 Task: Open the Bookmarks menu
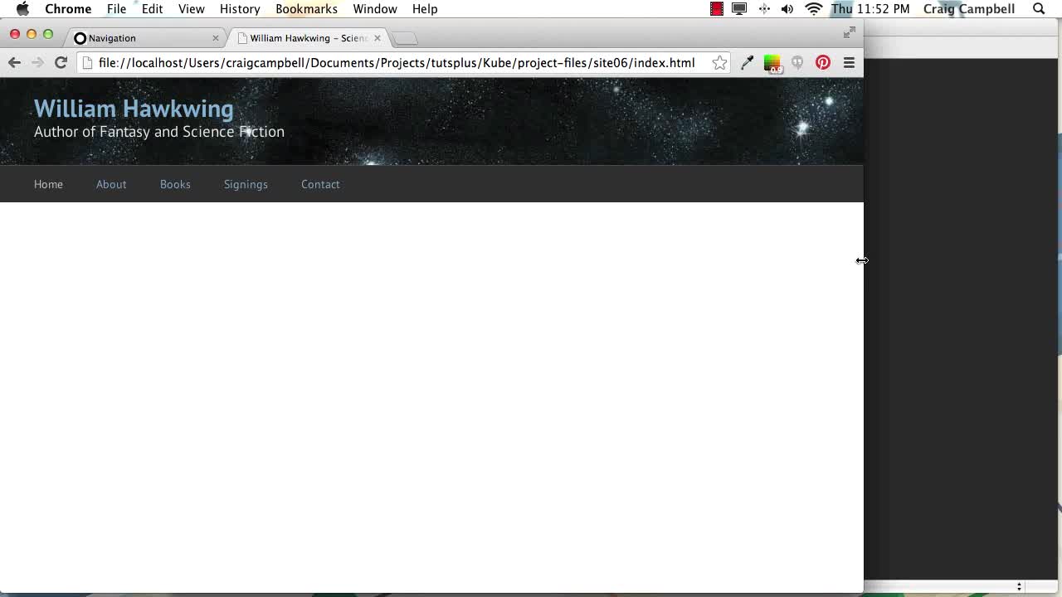click(306, 9)
